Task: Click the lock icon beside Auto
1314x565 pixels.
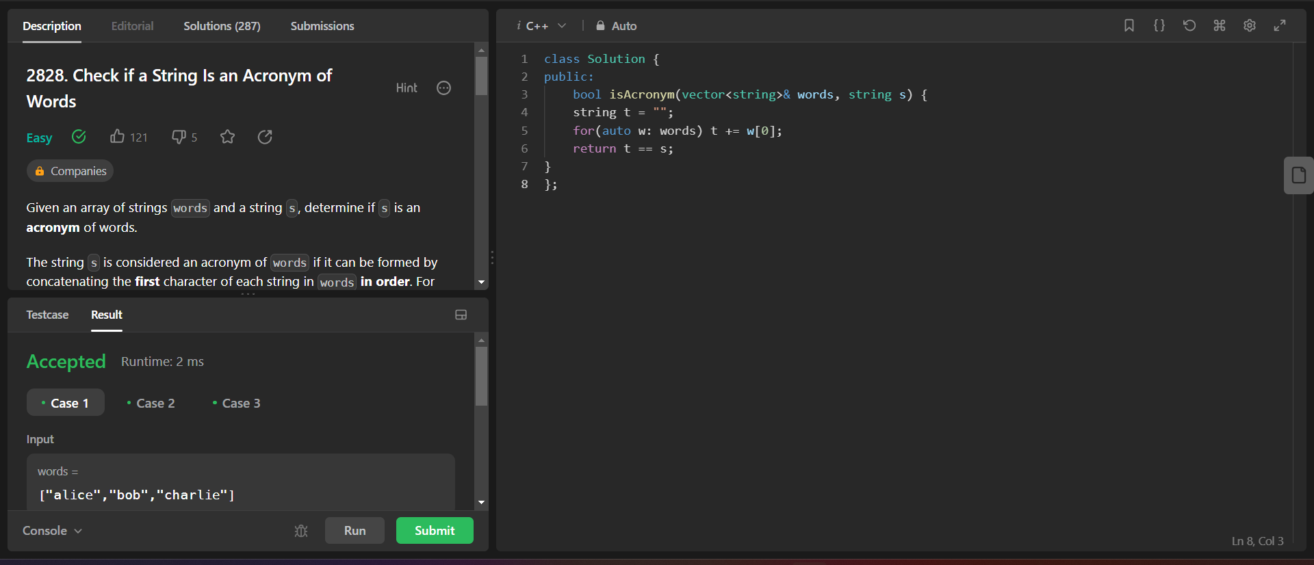Action: click(600, 26)
